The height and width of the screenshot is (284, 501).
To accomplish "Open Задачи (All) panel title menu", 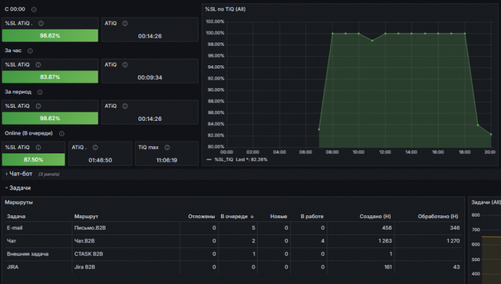I will [x=486, y=202].
